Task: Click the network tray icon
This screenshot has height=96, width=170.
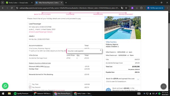Action: click(147, 94)
